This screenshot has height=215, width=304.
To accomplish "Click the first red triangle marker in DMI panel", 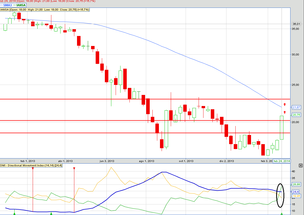I will pos(33,168).
